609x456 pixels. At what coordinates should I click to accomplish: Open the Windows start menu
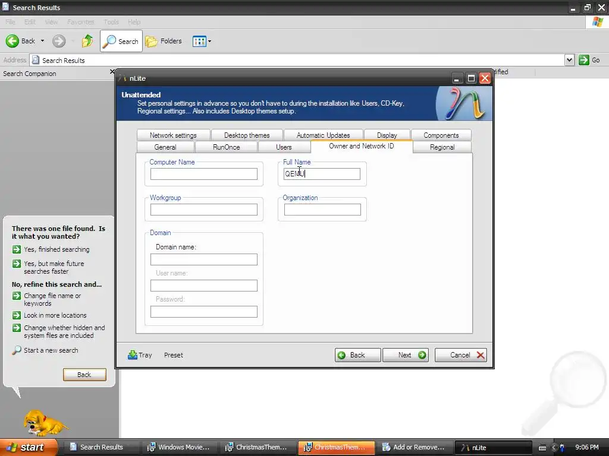pos(28,447)
